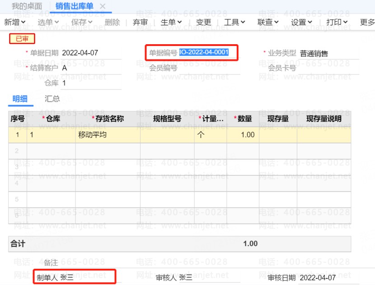Click the header 仓库 field value 1
The image size is (375, 285).
pyautogui.click(x=91, y=83)
